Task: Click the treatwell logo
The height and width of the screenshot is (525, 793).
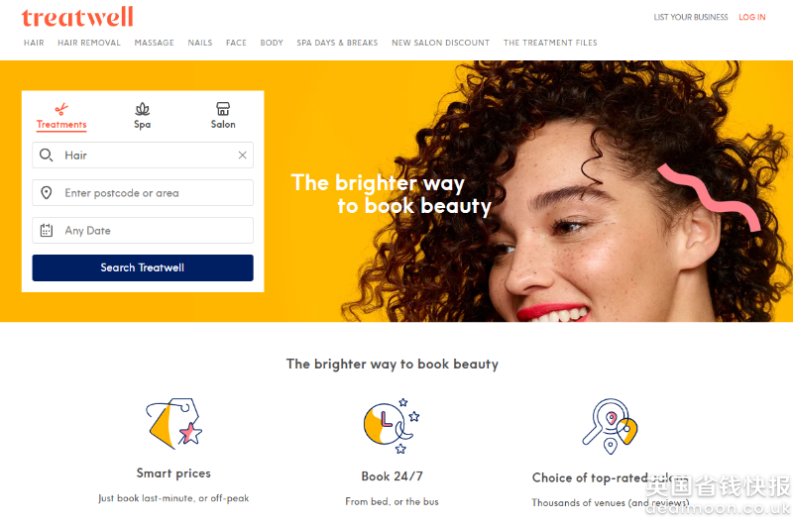Action: (77, 17)
